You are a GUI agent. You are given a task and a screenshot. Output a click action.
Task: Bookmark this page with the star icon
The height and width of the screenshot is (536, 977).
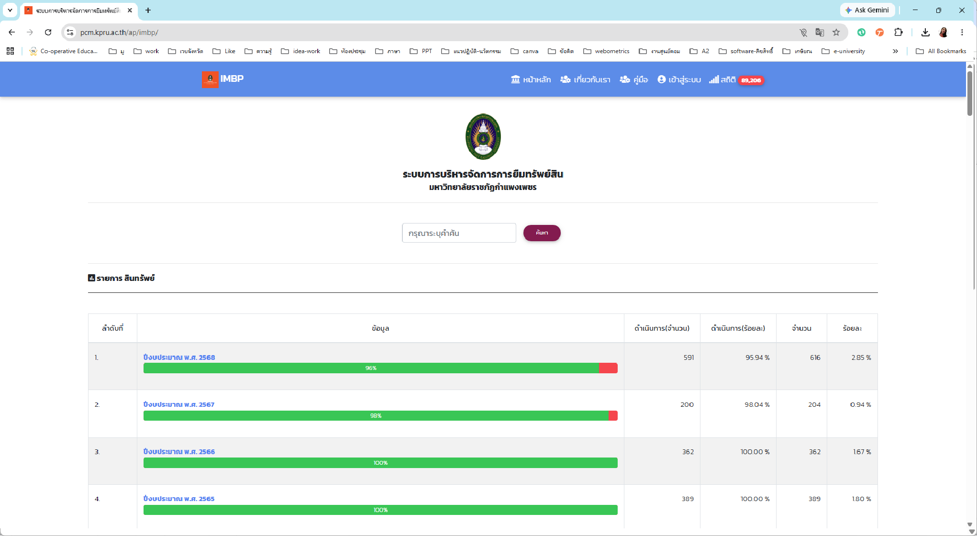(x=836, y=33)
